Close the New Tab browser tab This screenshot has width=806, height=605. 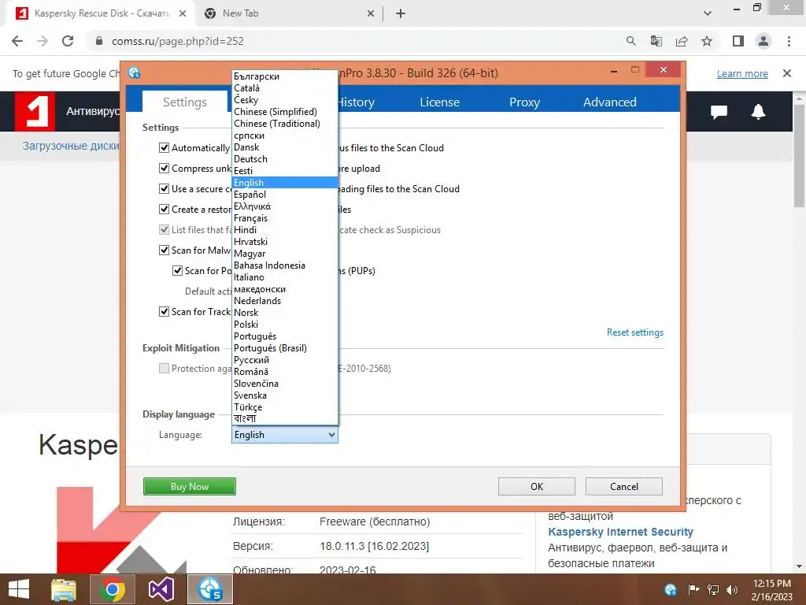371,14
